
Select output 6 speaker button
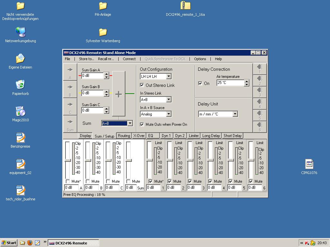pos(260,127)
